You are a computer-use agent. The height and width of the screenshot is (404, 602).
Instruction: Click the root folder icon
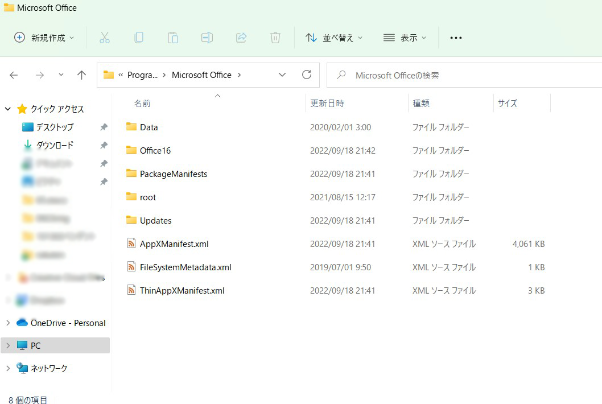tap(131, 197)
